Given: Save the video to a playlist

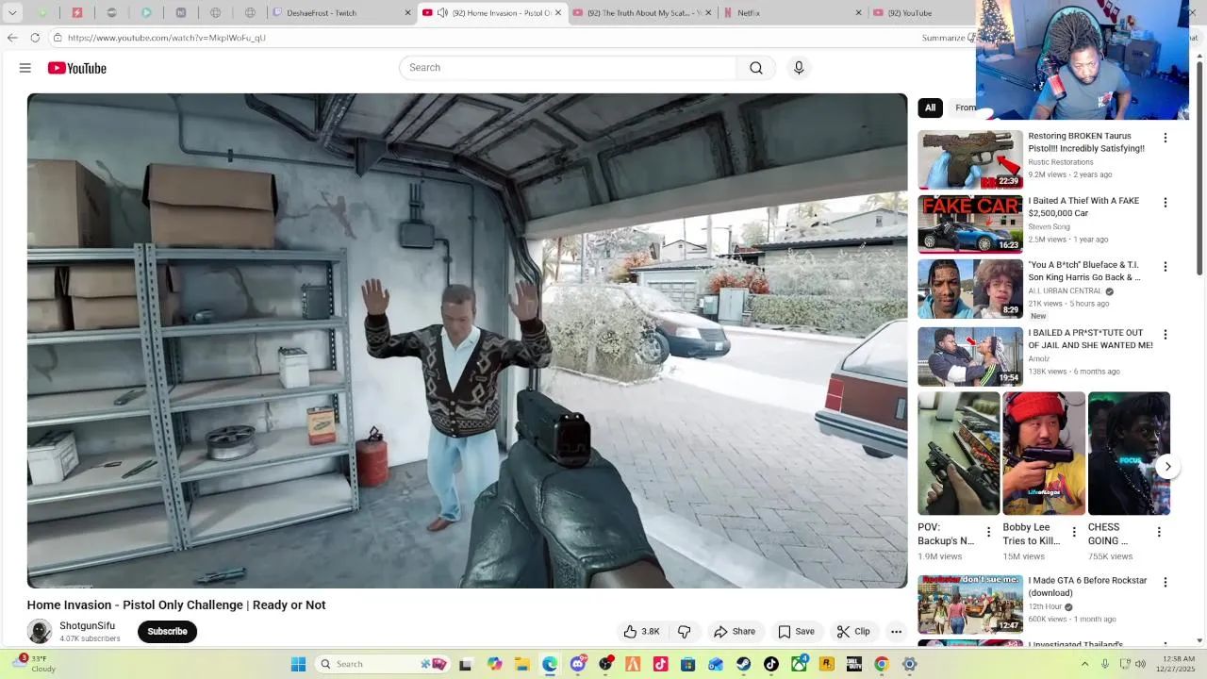Looking at the screenshot, I should point(796,632).
